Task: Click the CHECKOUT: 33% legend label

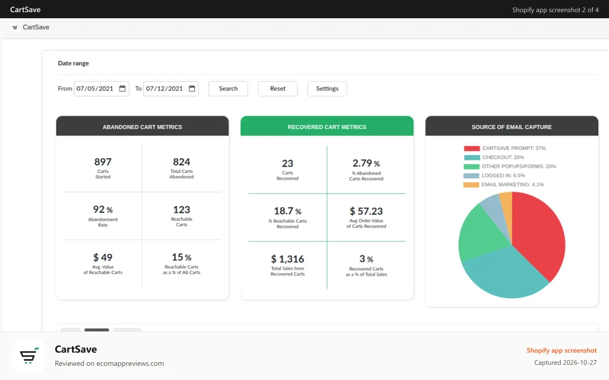Action: point(503,158)
